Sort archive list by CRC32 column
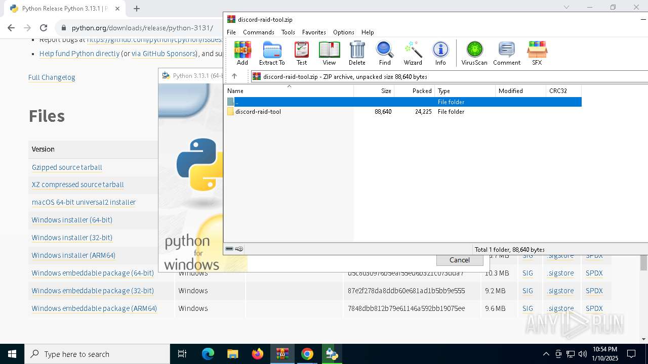The width and height of the screenshot is (648, 364). click(564, 91)
